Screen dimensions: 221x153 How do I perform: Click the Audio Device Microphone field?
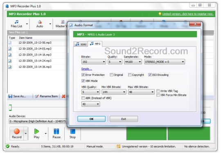tap(38, 122)
